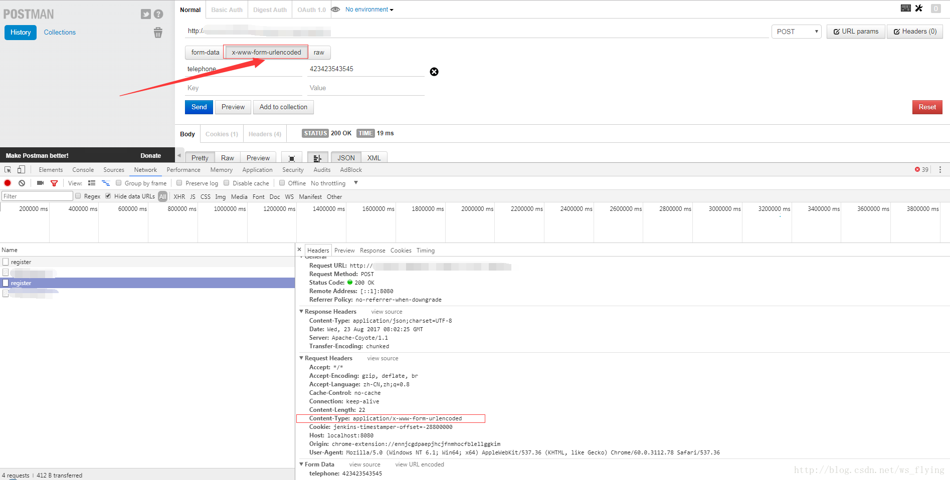Viewport: 950px width, 480px height.
Task: Select XML response format
Action: pos(374,158)
